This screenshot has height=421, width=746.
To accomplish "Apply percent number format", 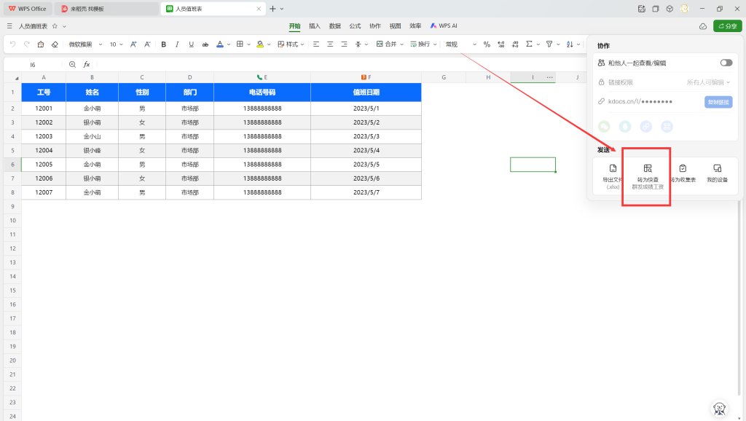I will click(487, 44).
